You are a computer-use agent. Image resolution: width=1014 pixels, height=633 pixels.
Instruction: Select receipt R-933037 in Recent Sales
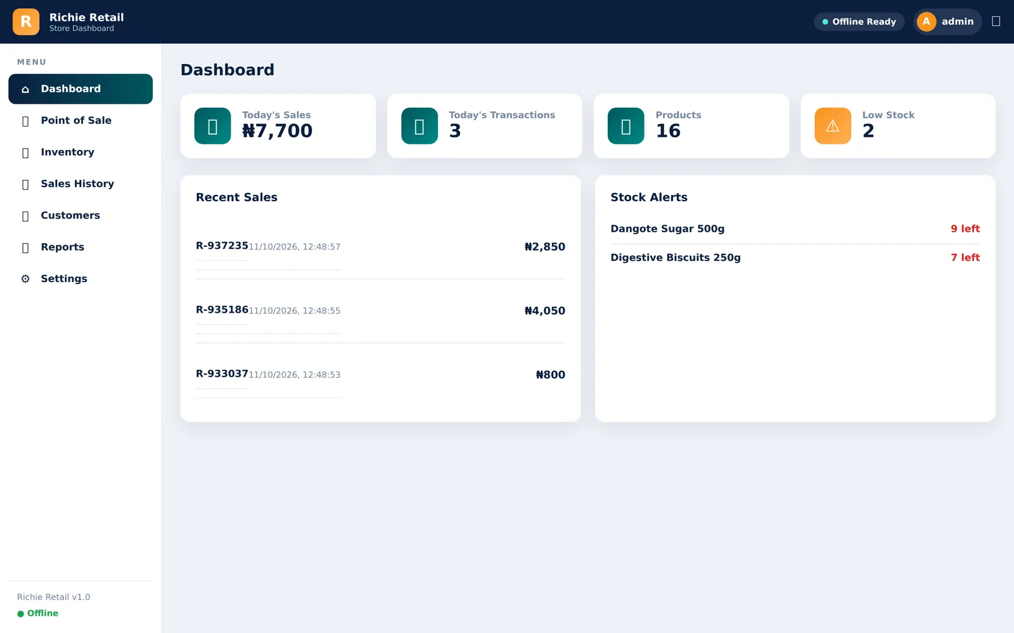tap(222, 373)
